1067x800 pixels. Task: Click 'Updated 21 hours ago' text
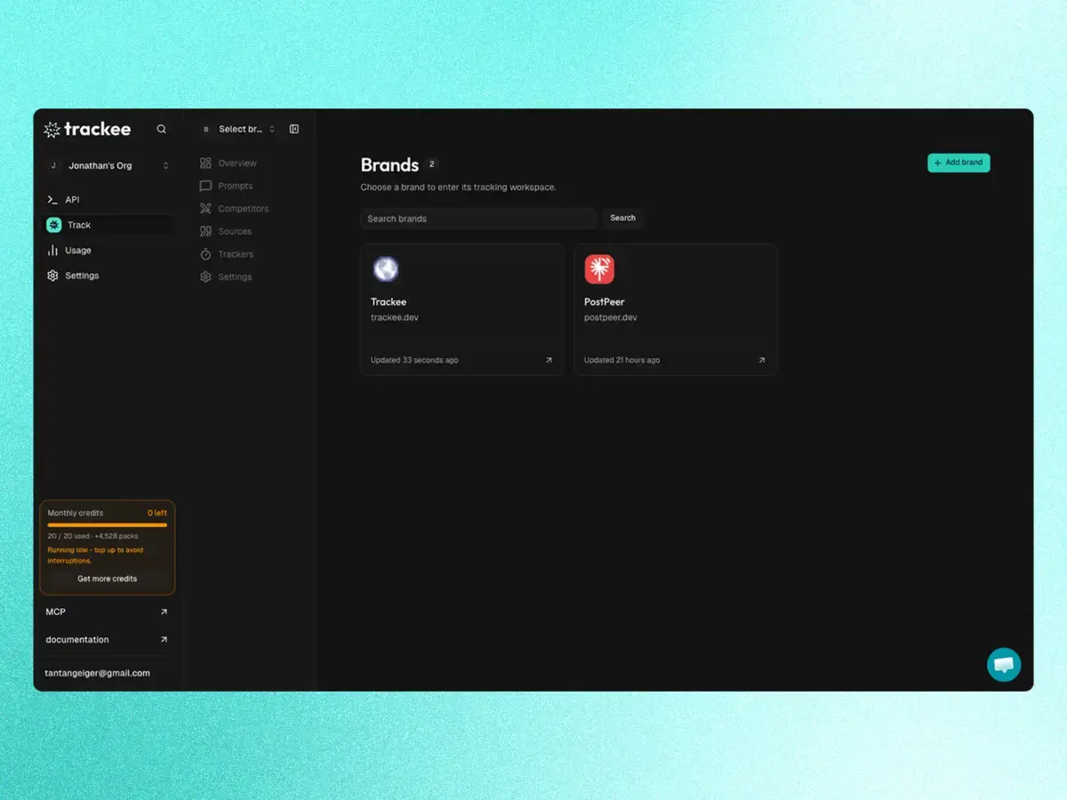622,360
